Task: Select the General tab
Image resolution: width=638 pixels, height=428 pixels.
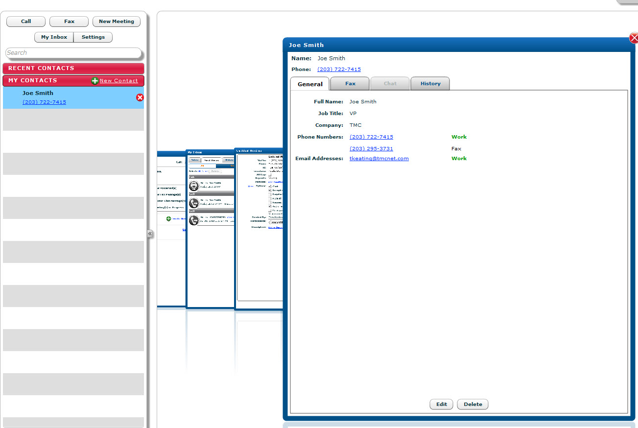Action: [x=310, y=84]
